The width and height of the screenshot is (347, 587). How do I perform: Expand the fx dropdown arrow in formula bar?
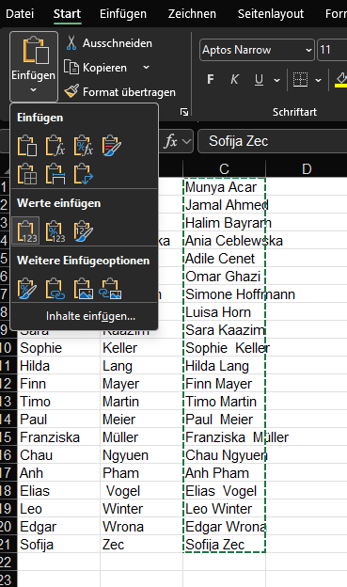[x=186, y=141]
